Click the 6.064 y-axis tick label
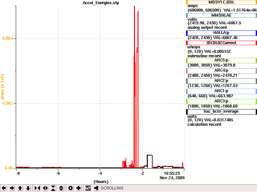Screen dimensions: 257x192 pos(7,38)
